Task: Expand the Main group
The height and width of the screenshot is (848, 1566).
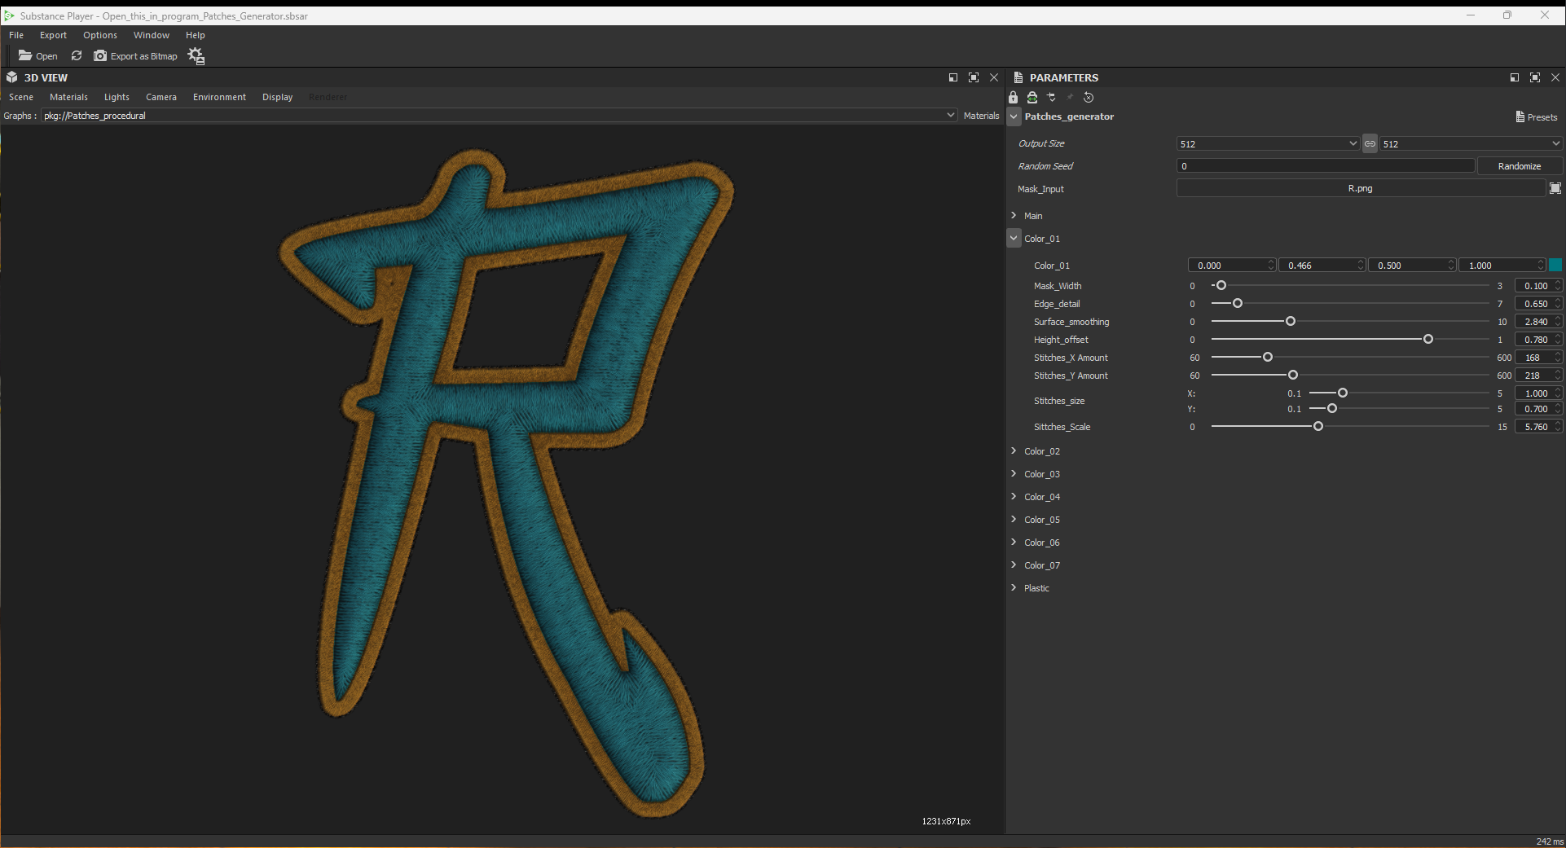Action: 1014,215
